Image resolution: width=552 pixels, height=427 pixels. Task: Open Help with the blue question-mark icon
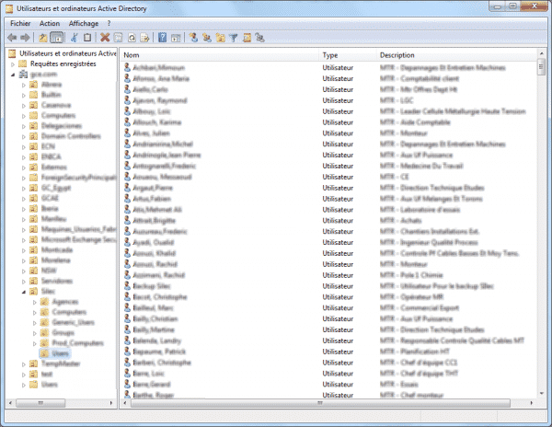point(162,38)
